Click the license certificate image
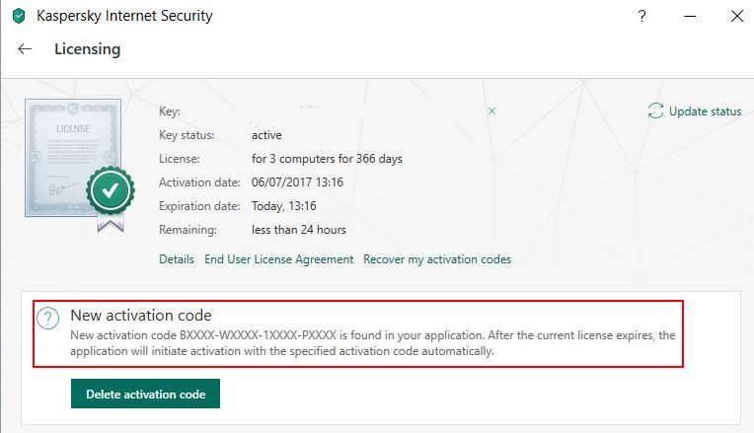 (73, 158)
